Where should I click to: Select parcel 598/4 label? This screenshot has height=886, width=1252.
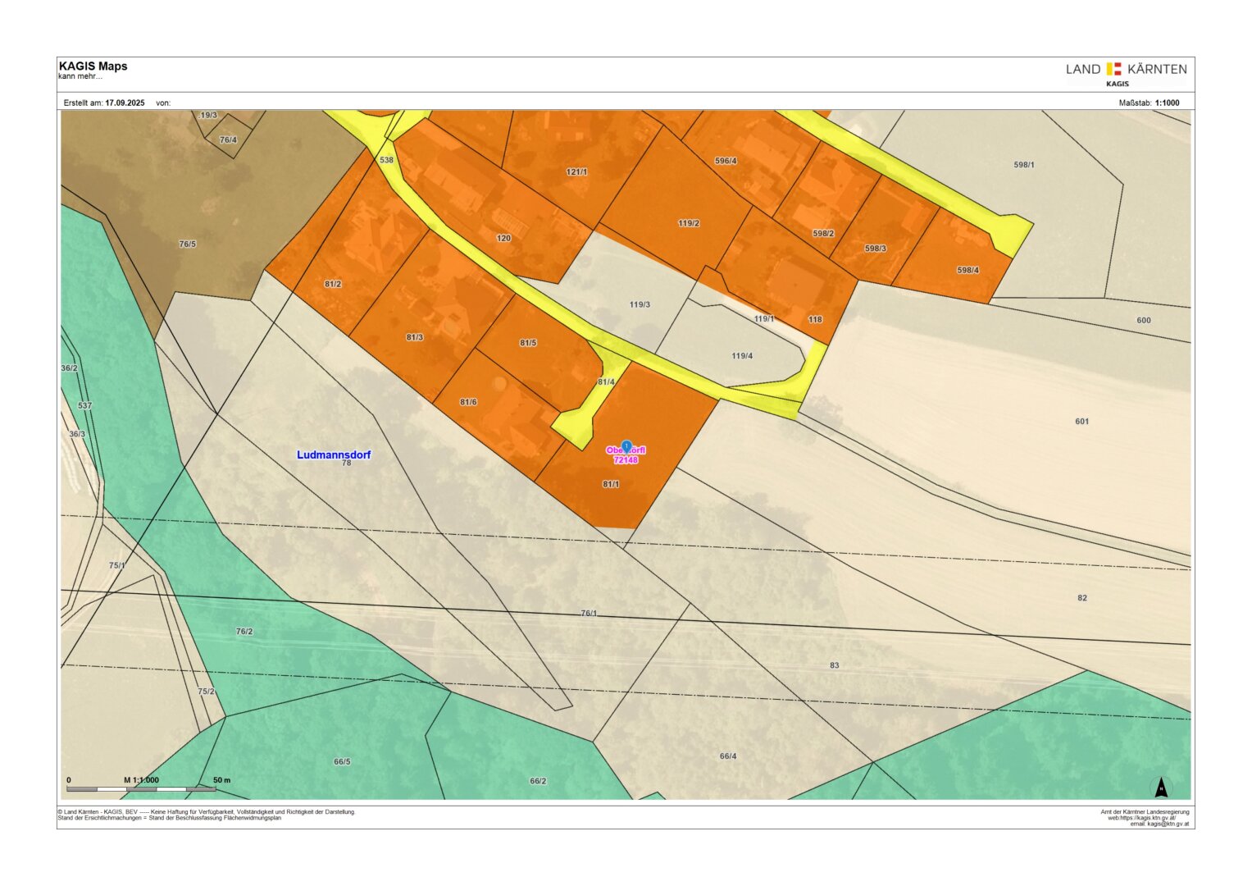(x=967, y=270)
